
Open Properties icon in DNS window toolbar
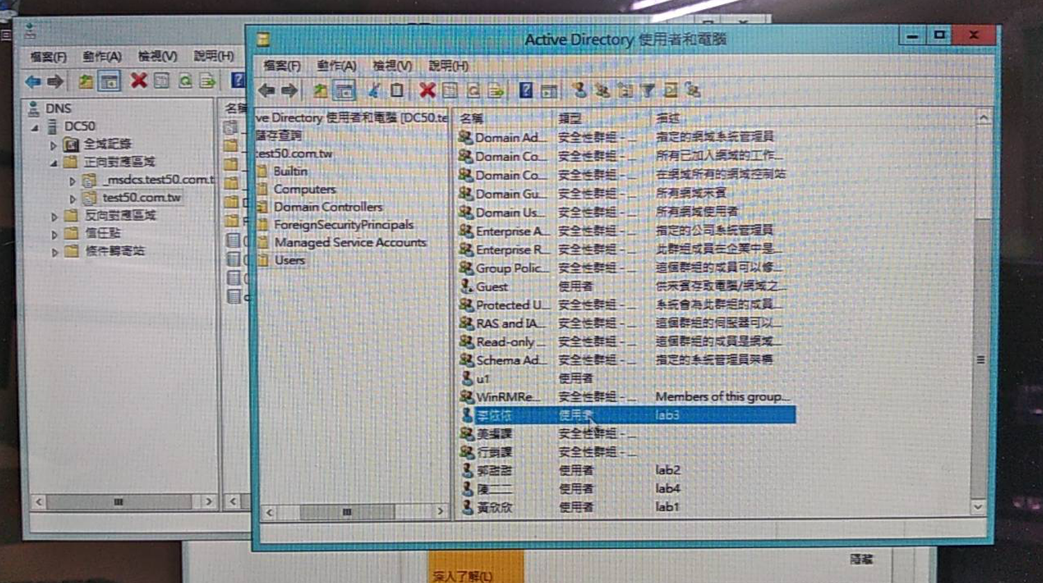[x=162, y=81]
